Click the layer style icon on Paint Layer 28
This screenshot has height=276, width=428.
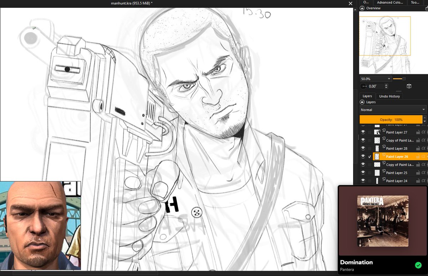pyautogui.click(x=384, y=147)
